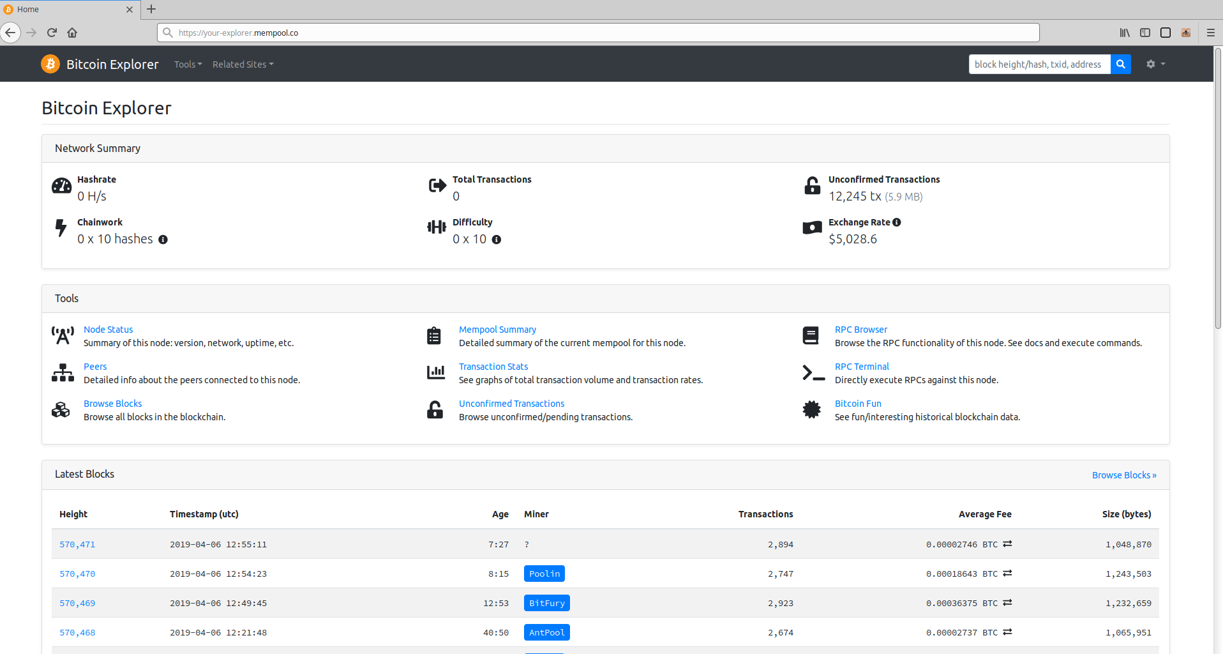This screenshot has width=1223, height=654.
Task: Click the browser home button
Action: pos(72,33)
